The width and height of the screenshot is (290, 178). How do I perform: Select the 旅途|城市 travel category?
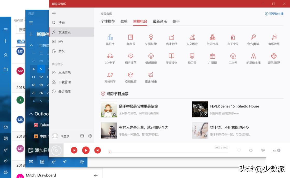151,77
